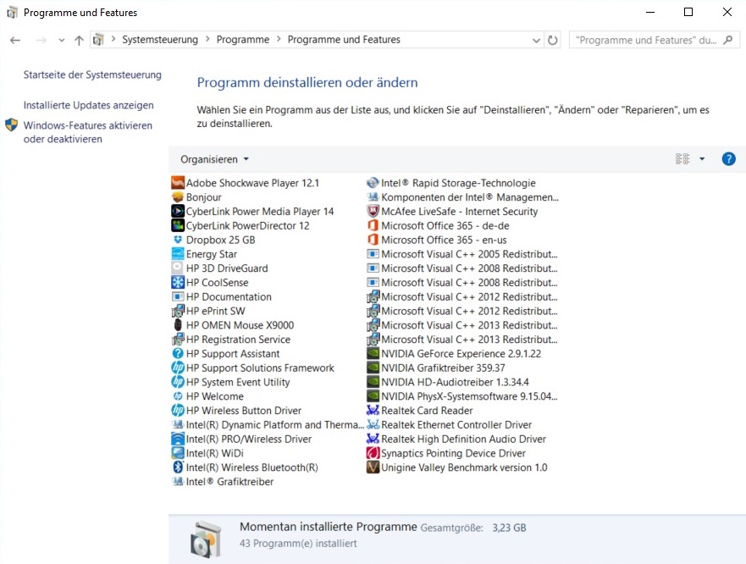The width and height of the screenshot is (746, 564).
Task: Select HP System Event Utility entry
Action: [x=230, y=382]
